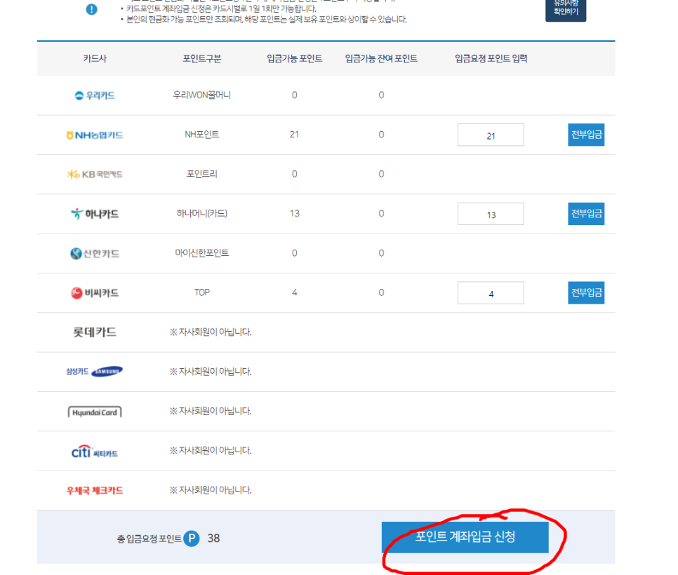The width and height of the screenshot is (678, 575).
Task: Click the 입금가능 포인트 value 4 for 비씨카드
Action: click(295, 292)
